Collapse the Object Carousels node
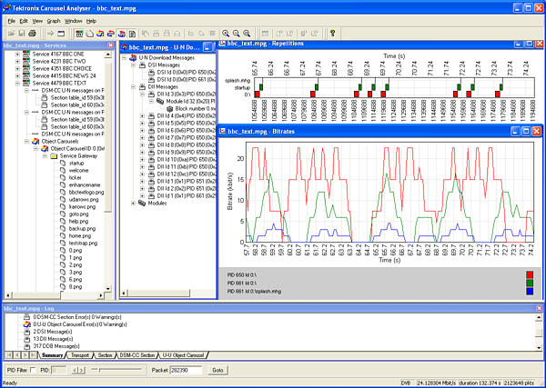Viewport: 546px width, 388px height. pos(26,142)
